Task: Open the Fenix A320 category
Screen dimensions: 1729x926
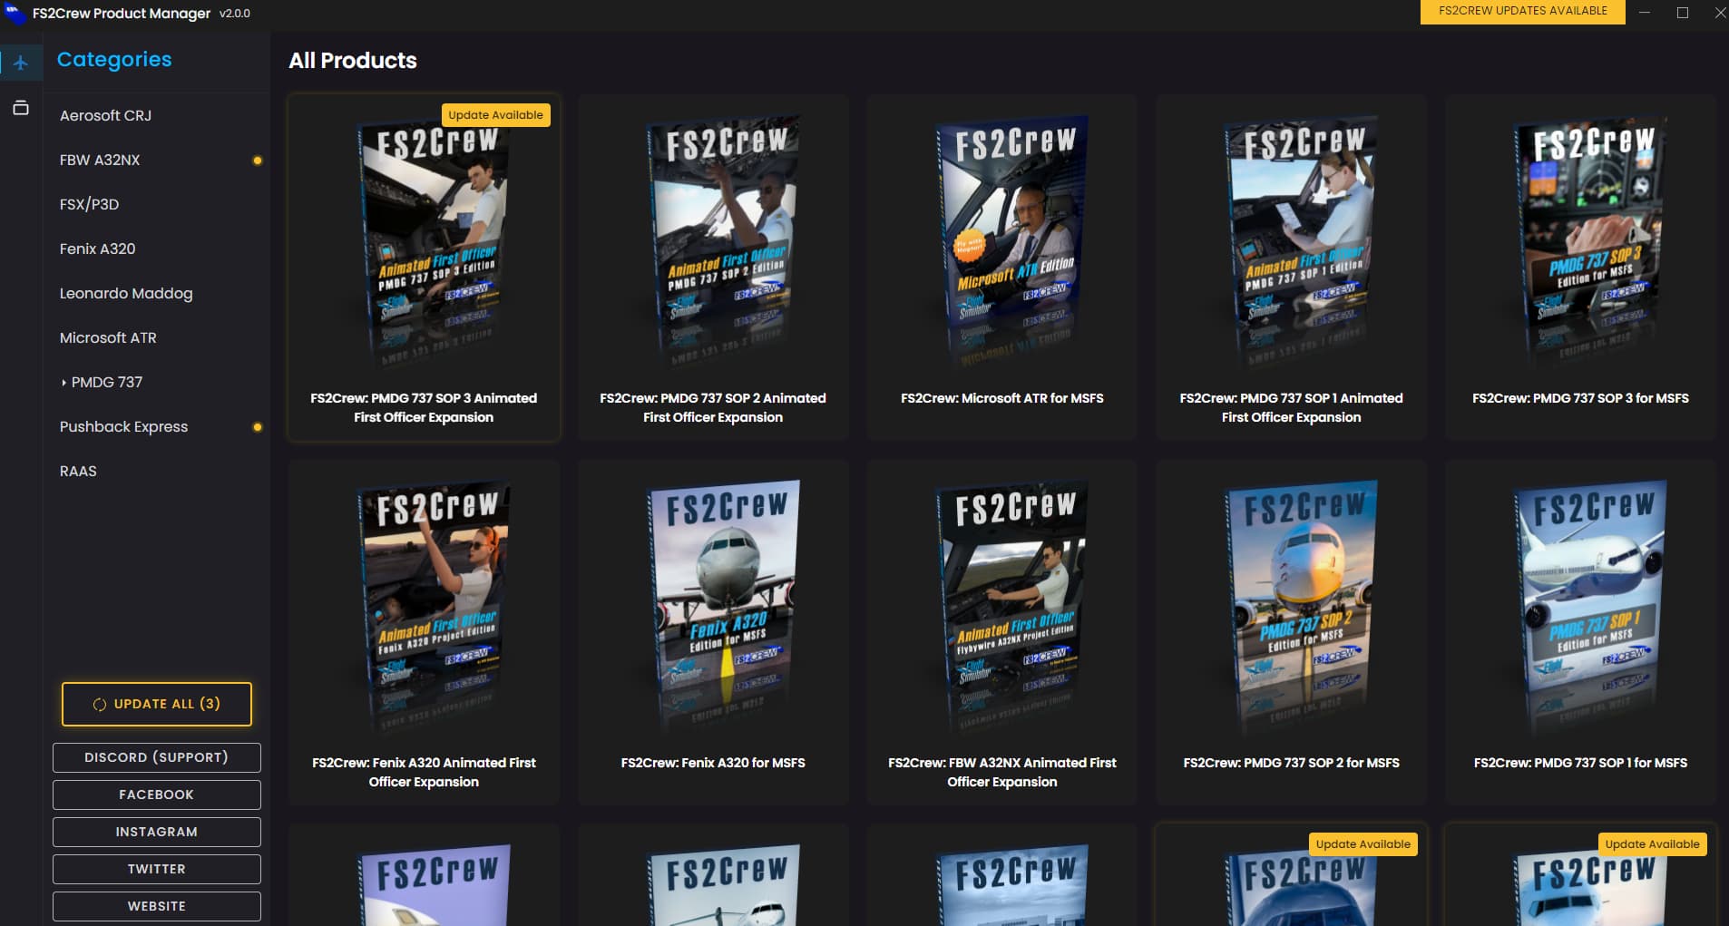Action: 97,249
